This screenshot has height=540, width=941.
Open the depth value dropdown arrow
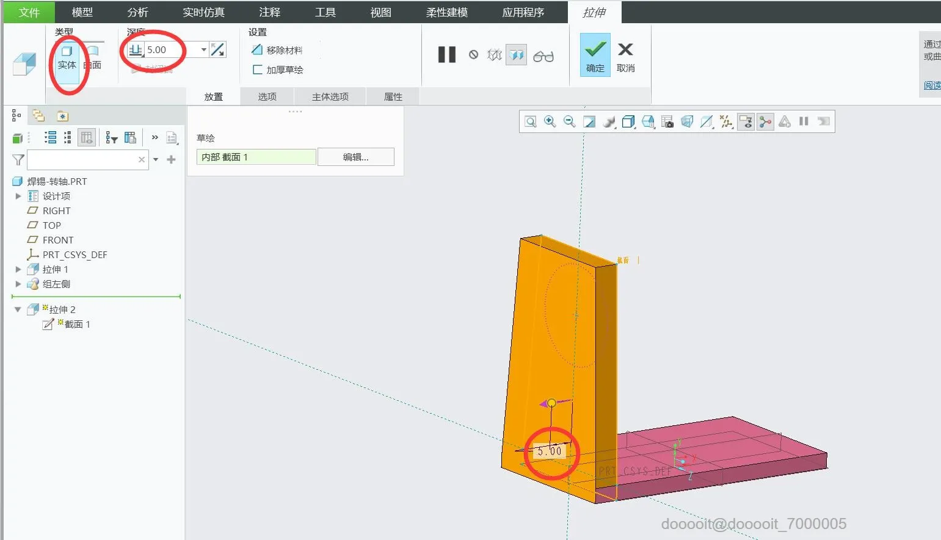click(203, 50)
